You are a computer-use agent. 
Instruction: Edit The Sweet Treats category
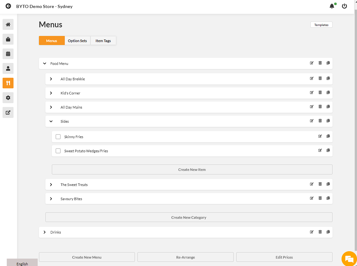(312, 184)
